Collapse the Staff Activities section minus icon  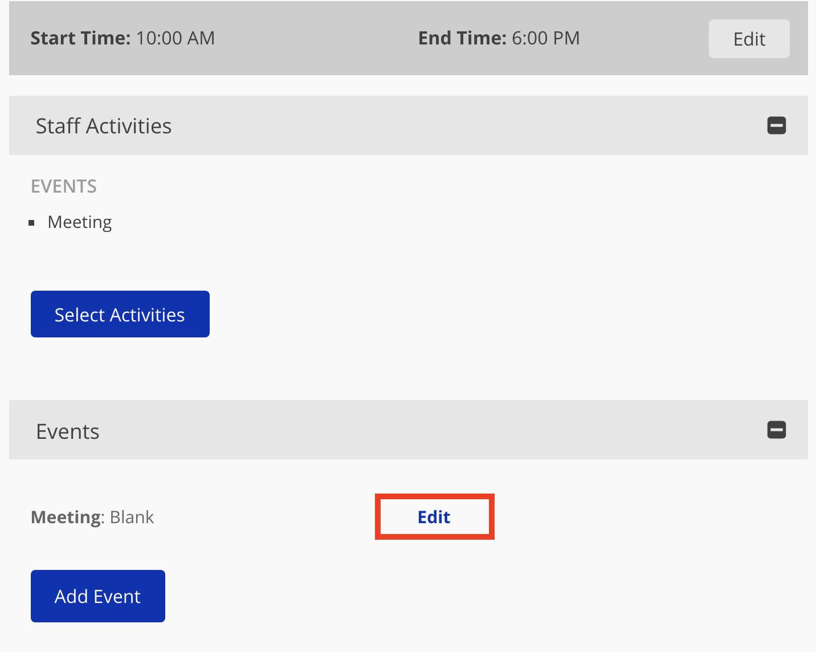coord(776,125)
